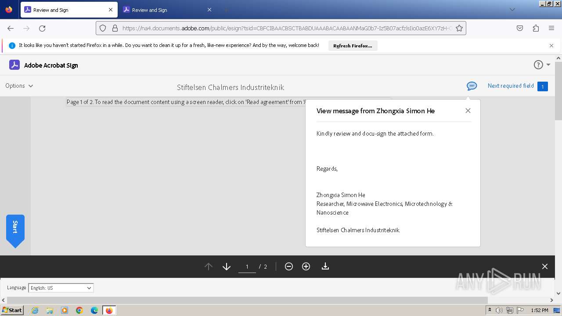Click the taskbar clock 1:52 PM
This screenshot has height=316, width=562.
pyautogui.click(x=539, y=310)
